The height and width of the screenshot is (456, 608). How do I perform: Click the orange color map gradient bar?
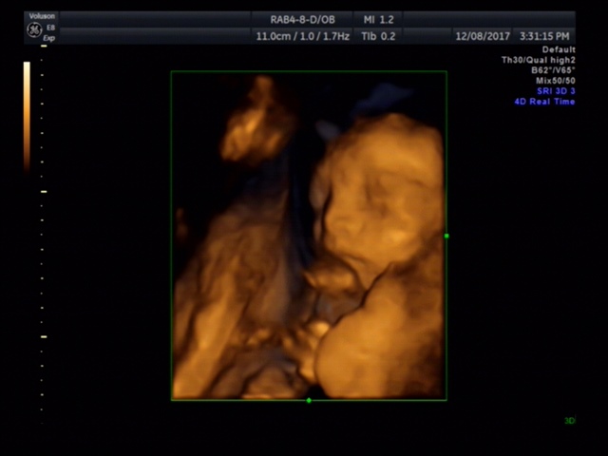(27, 114)
